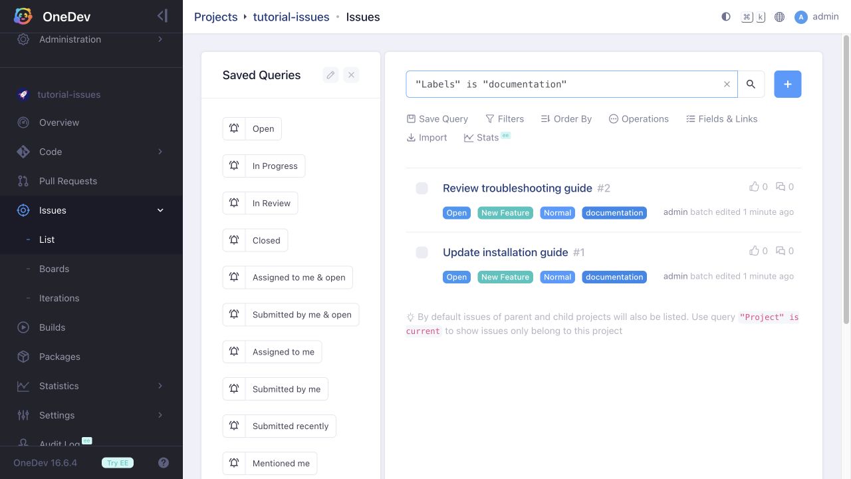The width and height of the screenshot is (851, 479).
Task: Click the admin user avatar
Action: [801, 17]
